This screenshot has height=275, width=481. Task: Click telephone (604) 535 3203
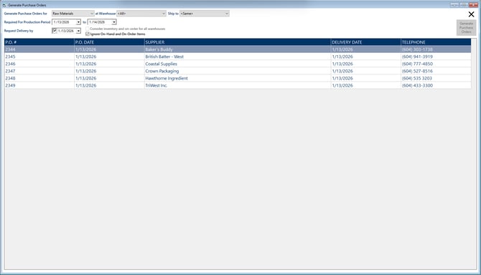(x=436, y=78)
